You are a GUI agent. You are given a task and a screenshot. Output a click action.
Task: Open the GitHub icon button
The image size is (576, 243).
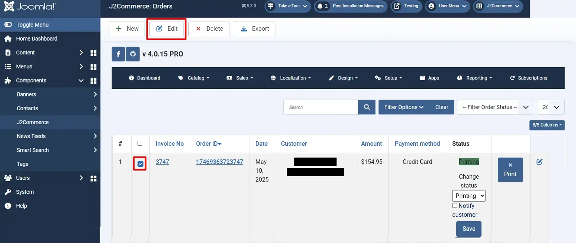pyautogui.click(x=133, y=54)
